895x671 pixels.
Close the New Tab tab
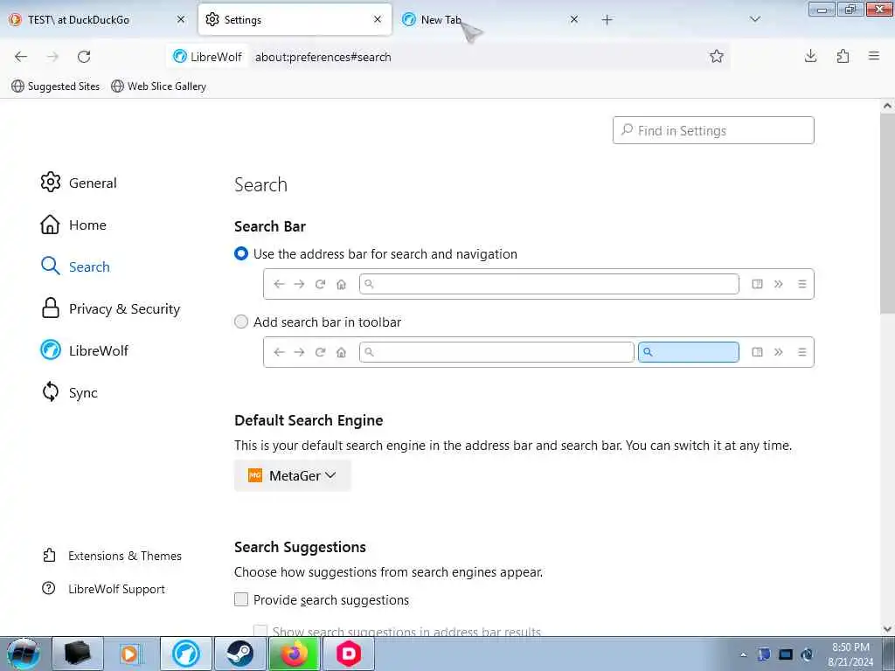click(x=574, y=19)
